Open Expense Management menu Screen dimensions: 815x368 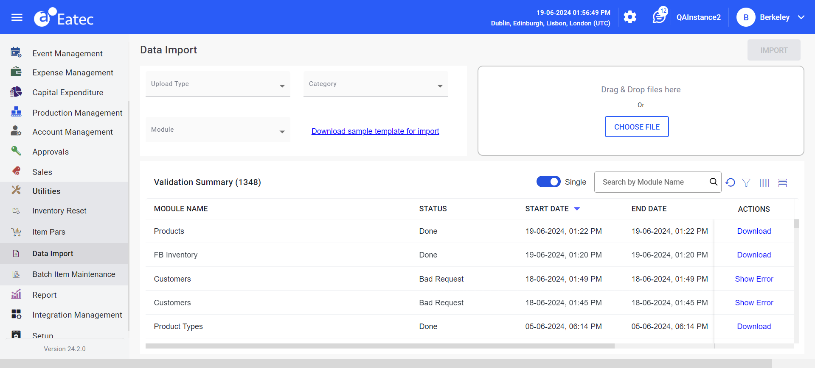73,72
